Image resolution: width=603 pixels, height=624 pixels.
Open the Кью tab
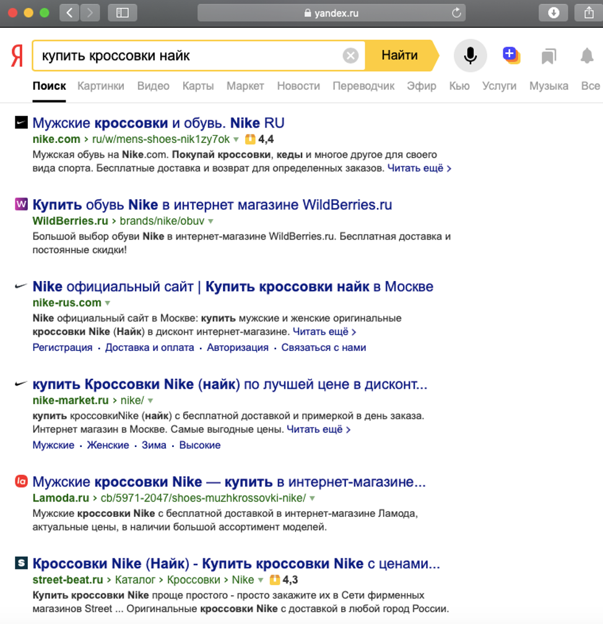point(459,86)
